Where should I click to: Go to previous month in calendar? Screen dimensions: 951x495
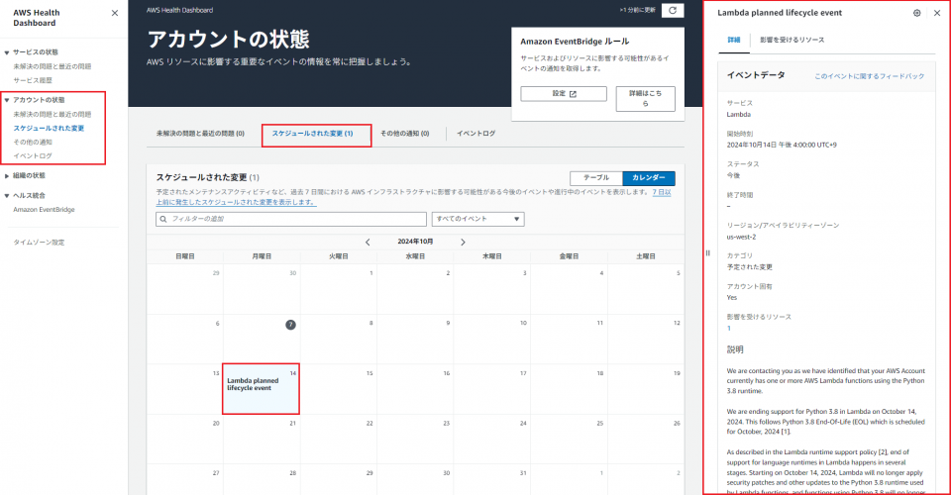368,242
